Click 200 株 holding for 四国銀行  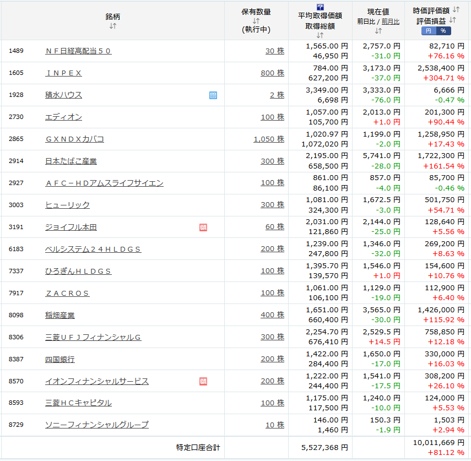273,359
